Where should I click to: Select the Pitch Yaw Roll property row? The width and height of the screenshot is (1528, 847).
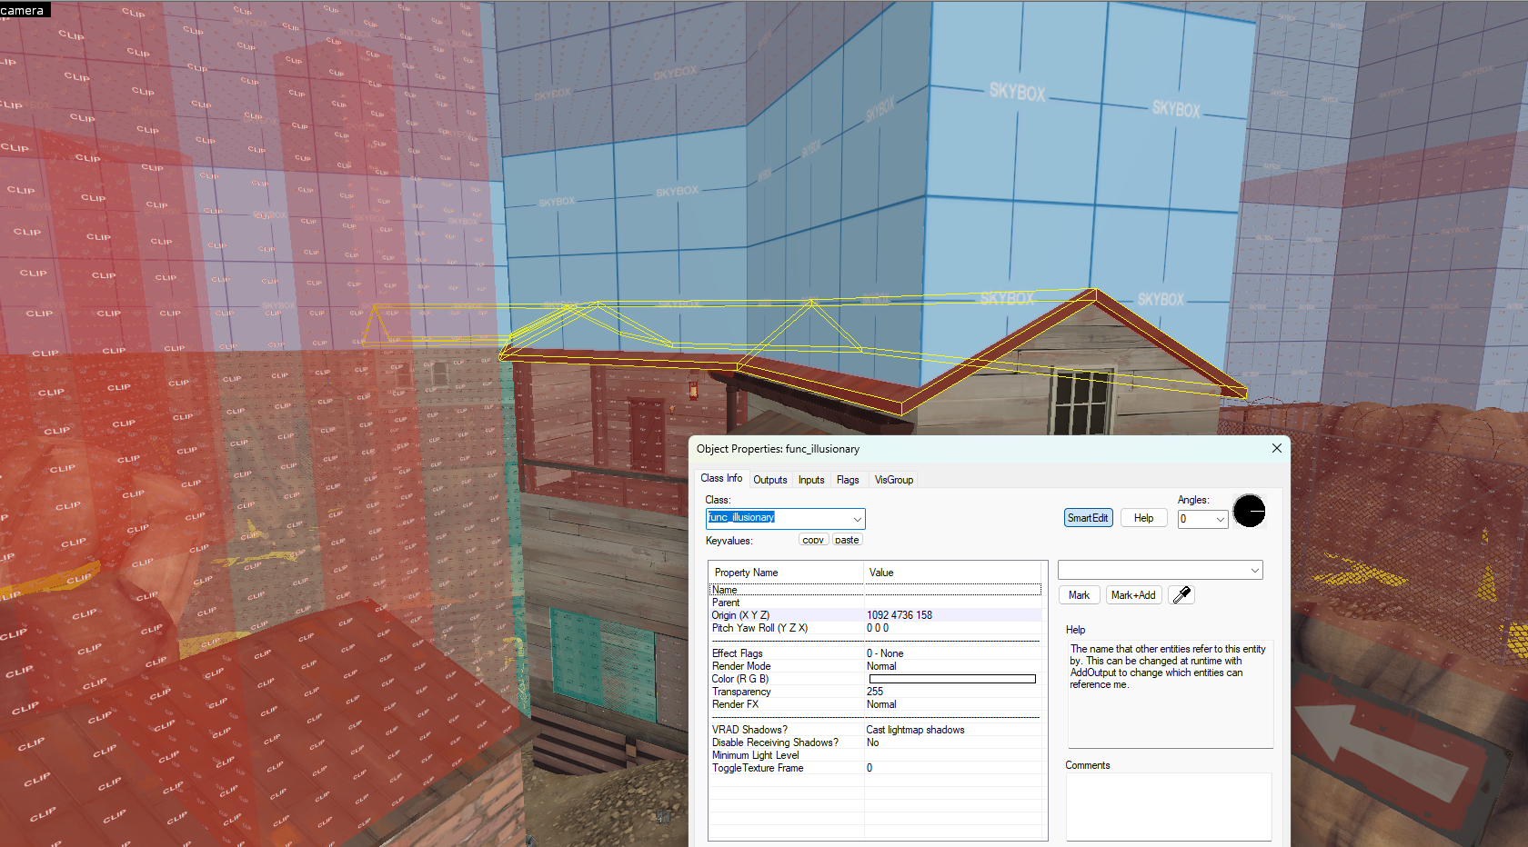click(875, 628)
